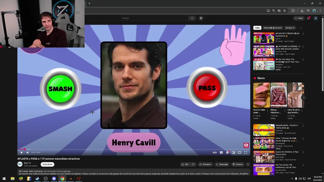The height and width of the screenshot is (182, 324).
Task: Show next Shorts with arrow
Action: [x=303, y=98]
